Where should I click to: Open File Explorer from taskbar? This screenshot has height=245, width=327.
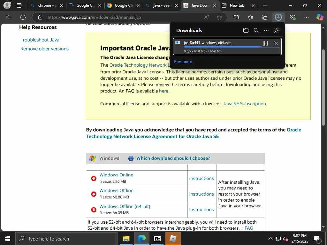click(x=126, y=239)
